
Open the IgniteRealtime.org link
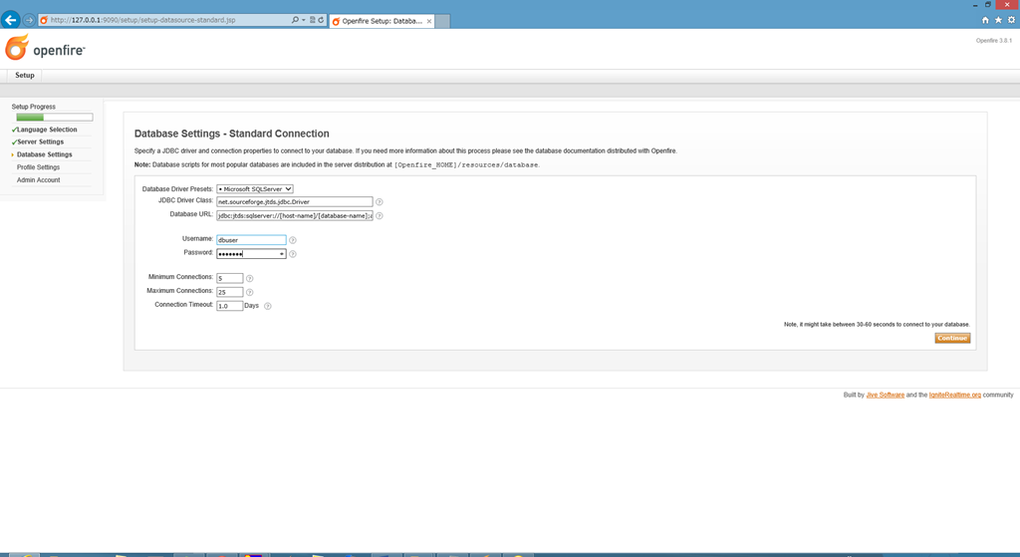tap(955, 395)
